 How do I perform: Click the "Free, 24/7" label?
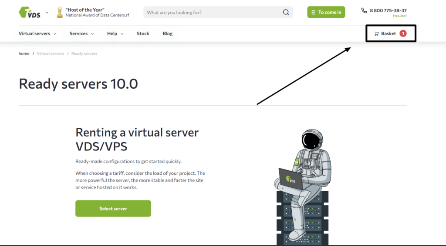click(x=400, y=16)
